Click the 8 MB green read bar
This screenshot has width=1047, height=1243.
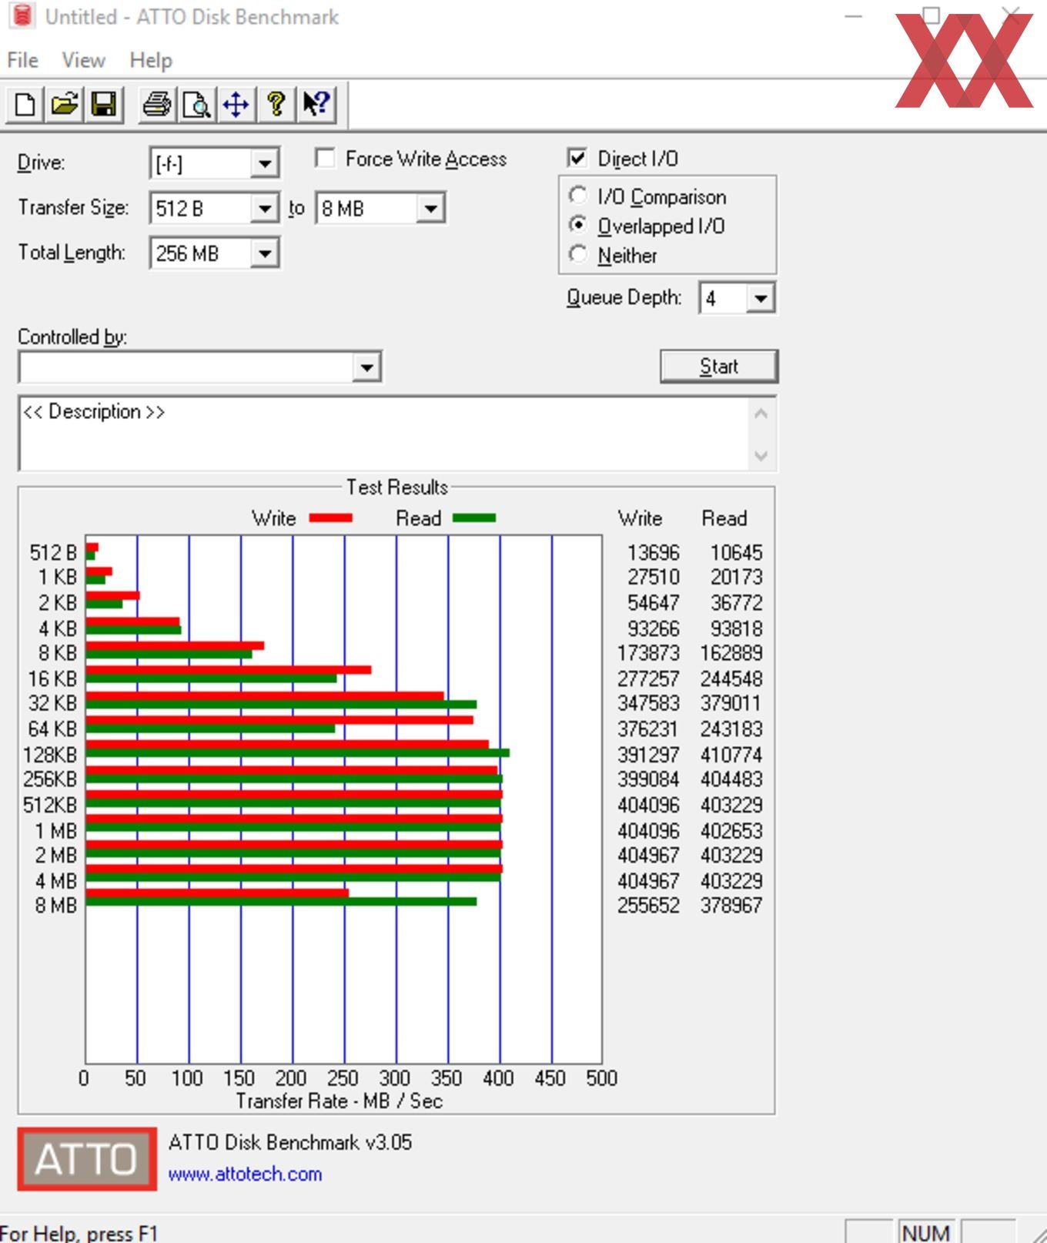[281, 902]
